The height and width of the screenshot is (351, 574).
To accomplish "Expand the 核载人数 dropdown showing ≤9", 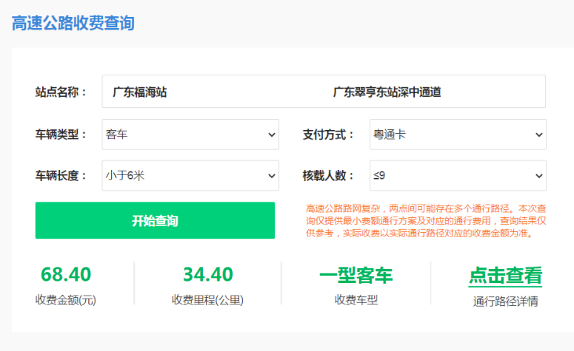I will click(x=458, y=176).
